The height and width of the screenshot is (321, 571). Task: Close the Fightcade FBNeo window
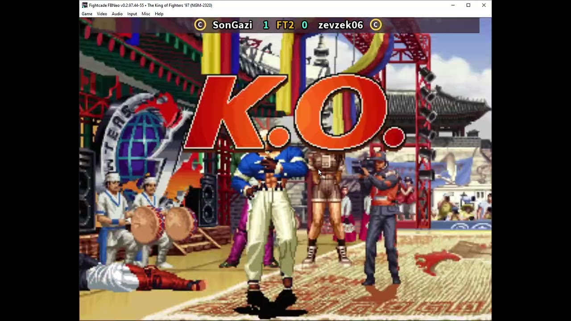[x=484, y=5]
